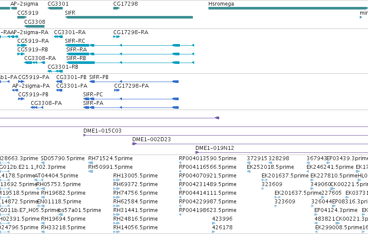Click EST RH74756.5prime
The image size is (368, 234).
pos(135,193)
